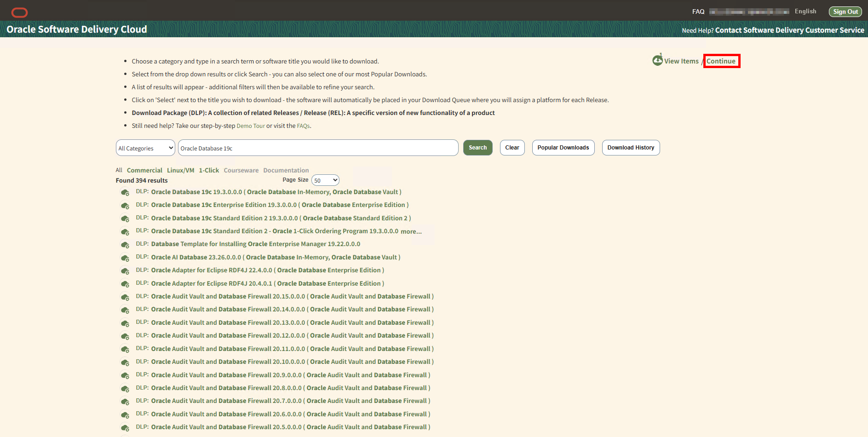Add Audit Vault Firewall 20.6.0.0.0 via cloud icon
The image size is (868, 437).
(125, 414)
